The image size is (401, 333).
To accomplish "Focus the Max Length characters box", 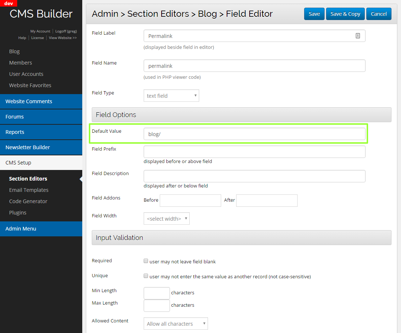I will (156, 305).
